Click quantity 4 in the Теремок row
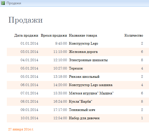This screenshot has width=149, height=135. pos(142,68)
